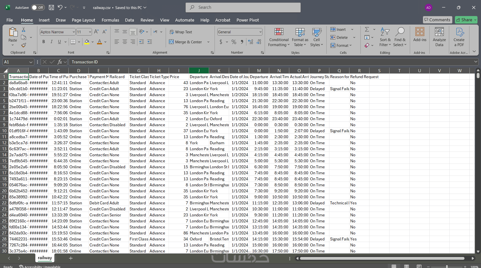This screenshot has width=481, height=268.
Task: Open Find & Select options
Action: pyautogui.click(x=400, y=37)
